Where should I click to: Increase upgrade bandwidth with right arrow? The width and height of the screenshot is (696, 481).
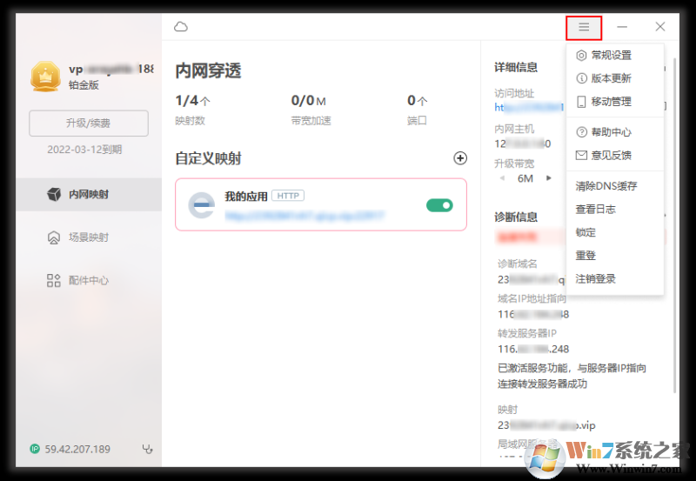click(x=548, y=178)
